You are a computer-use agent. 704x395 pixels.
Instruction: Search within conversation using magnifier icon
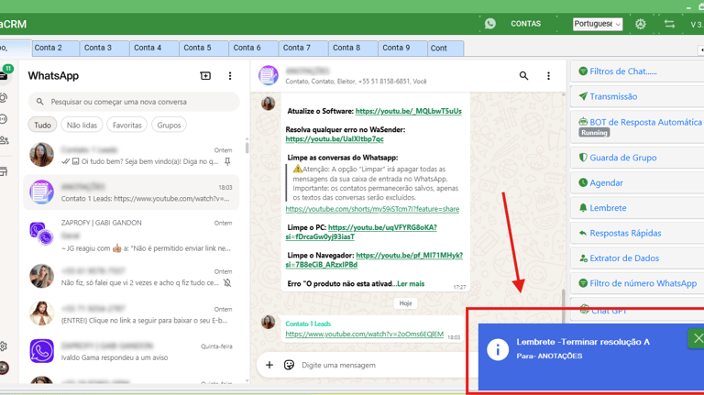(523, 76)
